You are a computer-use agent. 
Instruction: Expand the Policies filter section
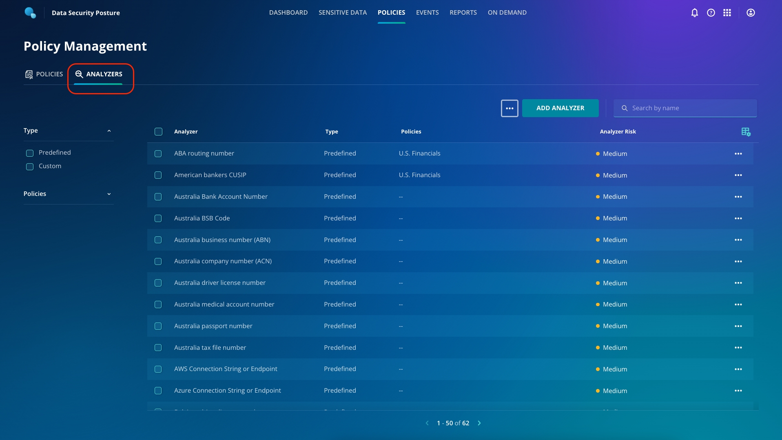click(109, 194)
